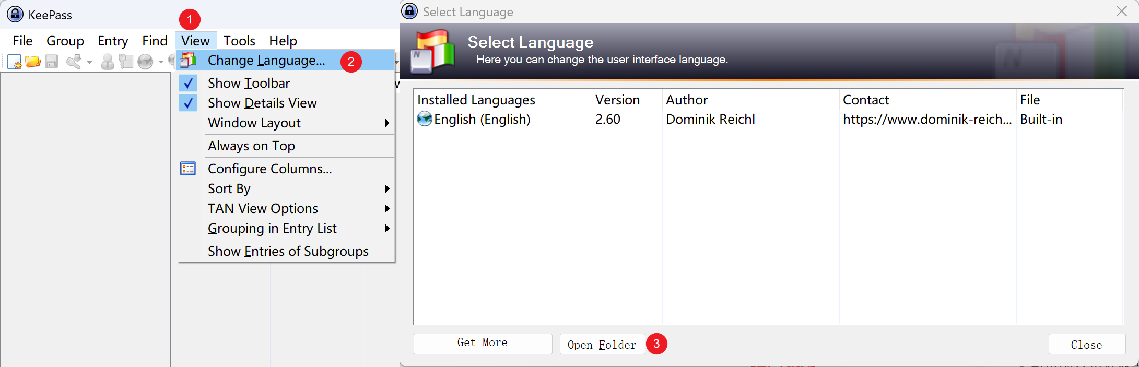Image resolution: width=1139 pixels, height=367 pixels.
Task: Open the File menu
Action: click(22, 41)
